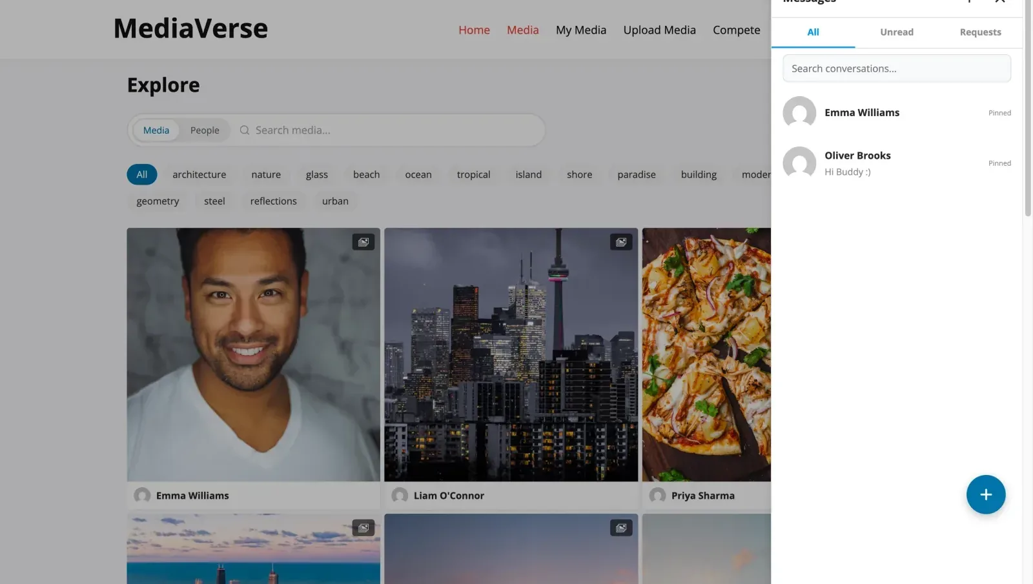Viewport: 1033px width, 584px height.
Task: Filter by the ocean tag
Action: (418, 174)
